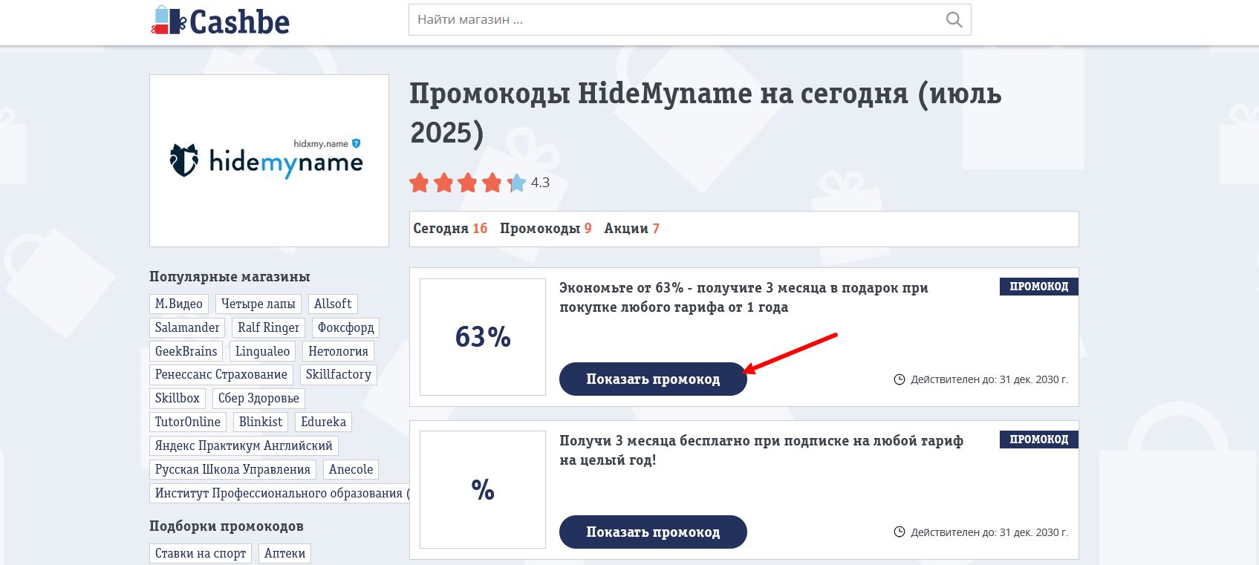1259x565 pixels.
Task: Click 'Действителен до' date on the 63% offer
Action: point(989,379)
